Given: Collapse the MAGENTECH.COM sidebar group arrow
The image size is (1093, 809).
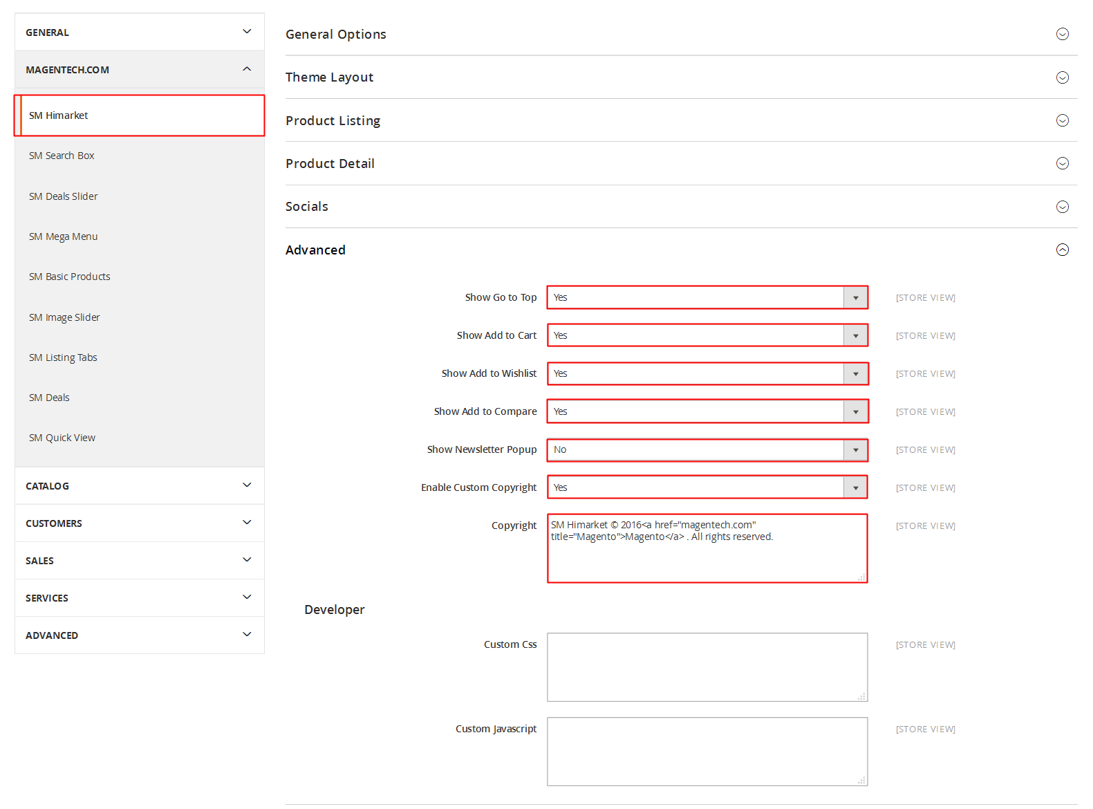Looking at the screenshot, I should pos(247,69).
